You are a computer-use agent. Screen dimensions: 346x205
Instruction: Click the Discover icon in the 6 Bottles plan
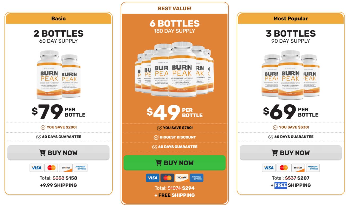[182, 178]
